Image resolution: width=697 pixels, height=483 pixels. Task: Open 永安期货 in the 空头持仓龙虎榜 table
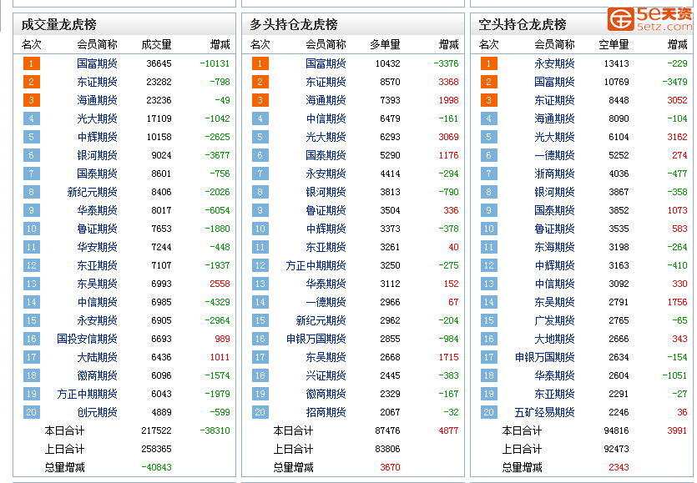click(x=554, y=63)
